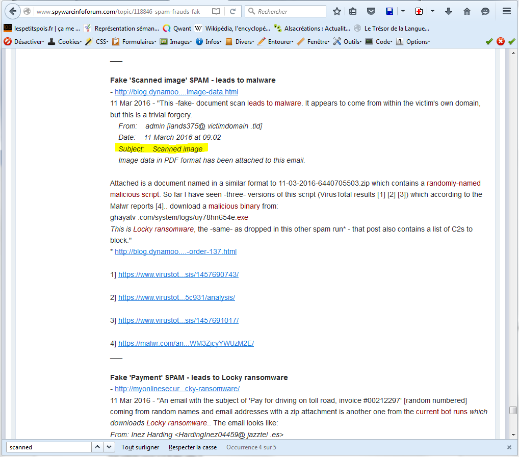Open the Downloads arrow icon
This screenshot has width=519, height=457.
[449, 11]
